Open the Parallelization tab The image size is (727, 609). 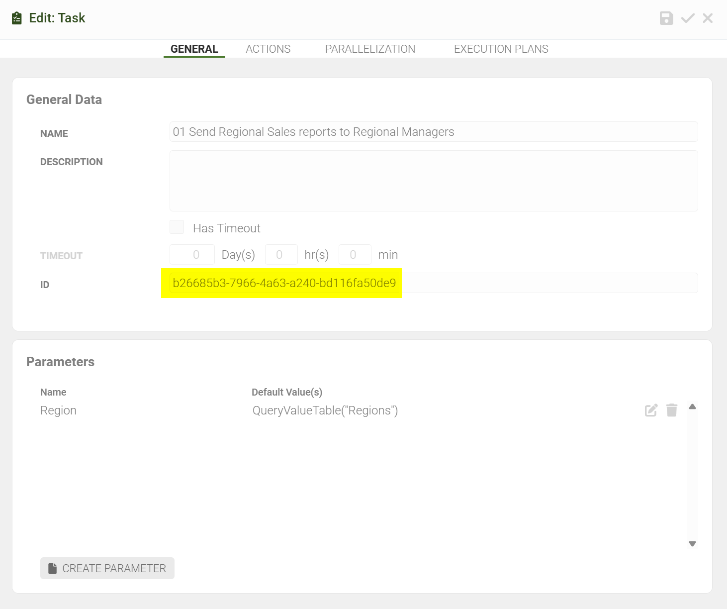tap(370, 49)
